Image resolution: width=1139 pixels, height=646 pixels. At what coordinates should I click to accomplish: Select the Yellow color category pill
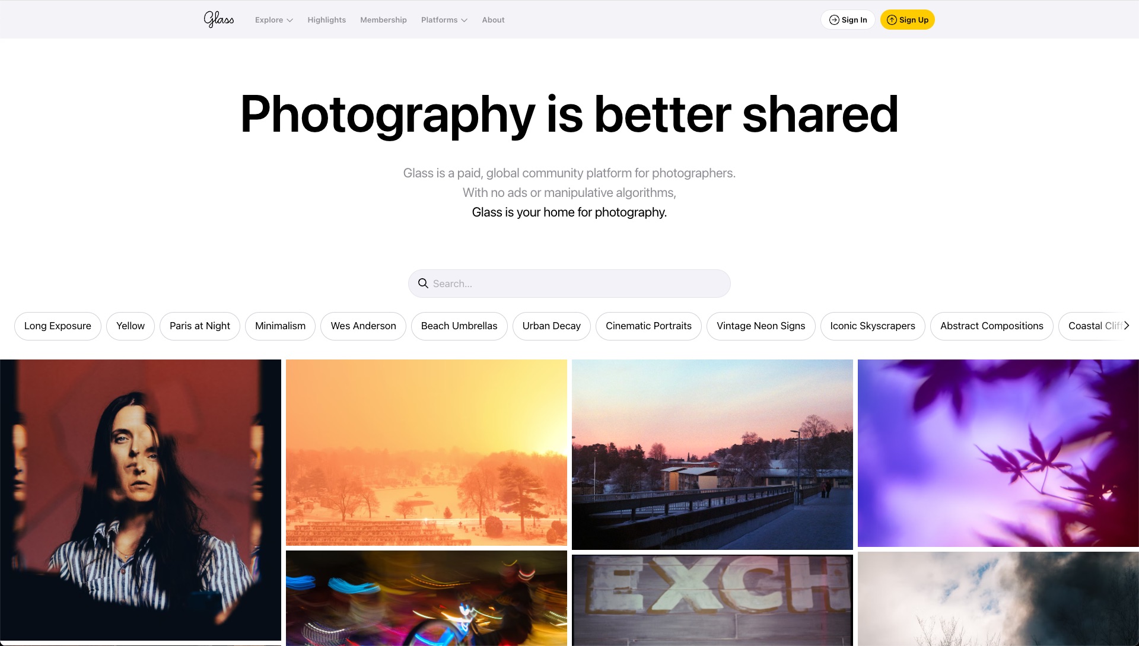130,326
